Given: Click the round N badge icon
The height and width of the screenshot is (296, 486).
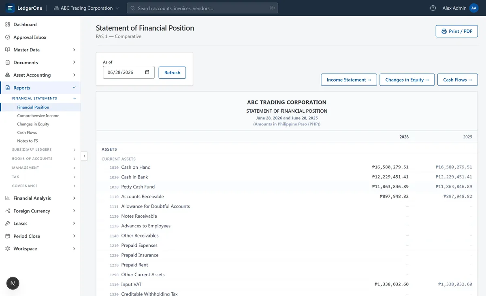Looking at the screenshot, I should click(13, 283).
